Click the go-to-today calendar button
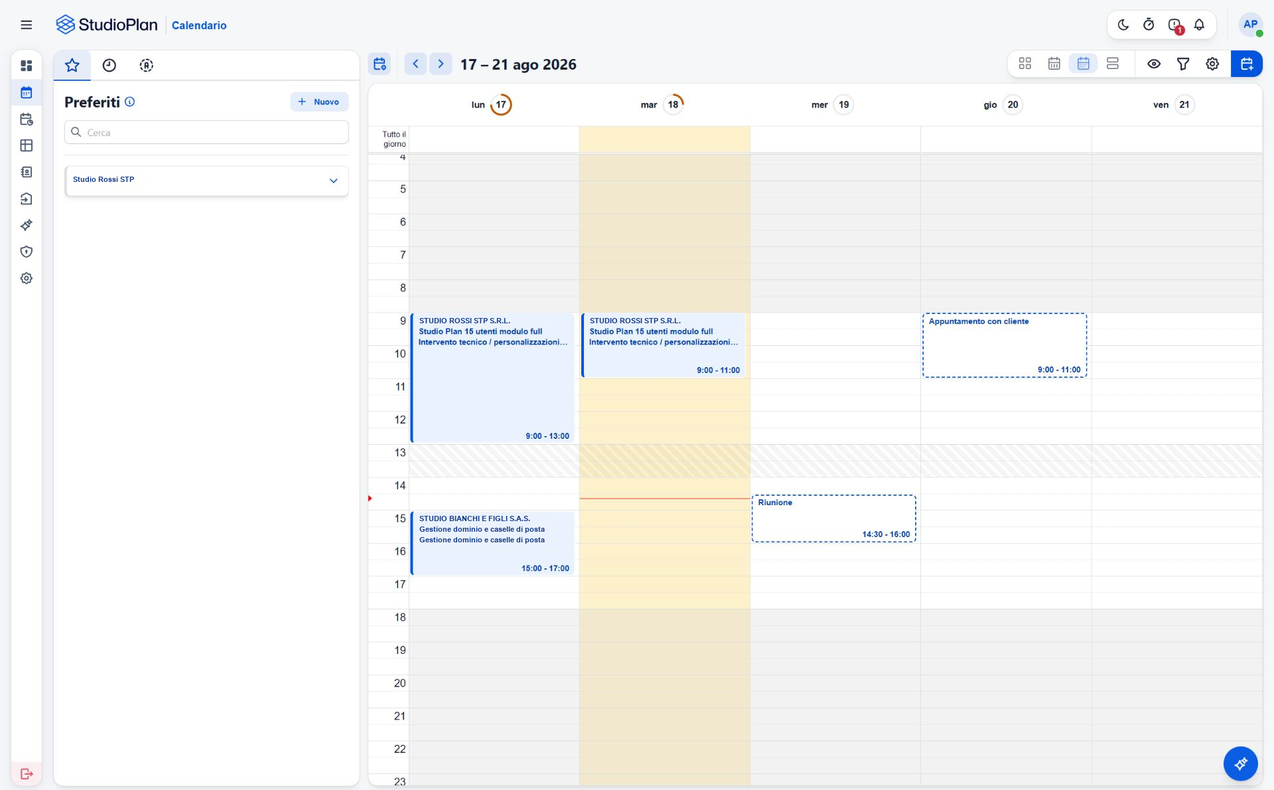1274x790 pixels. click(x=380, y=64)
